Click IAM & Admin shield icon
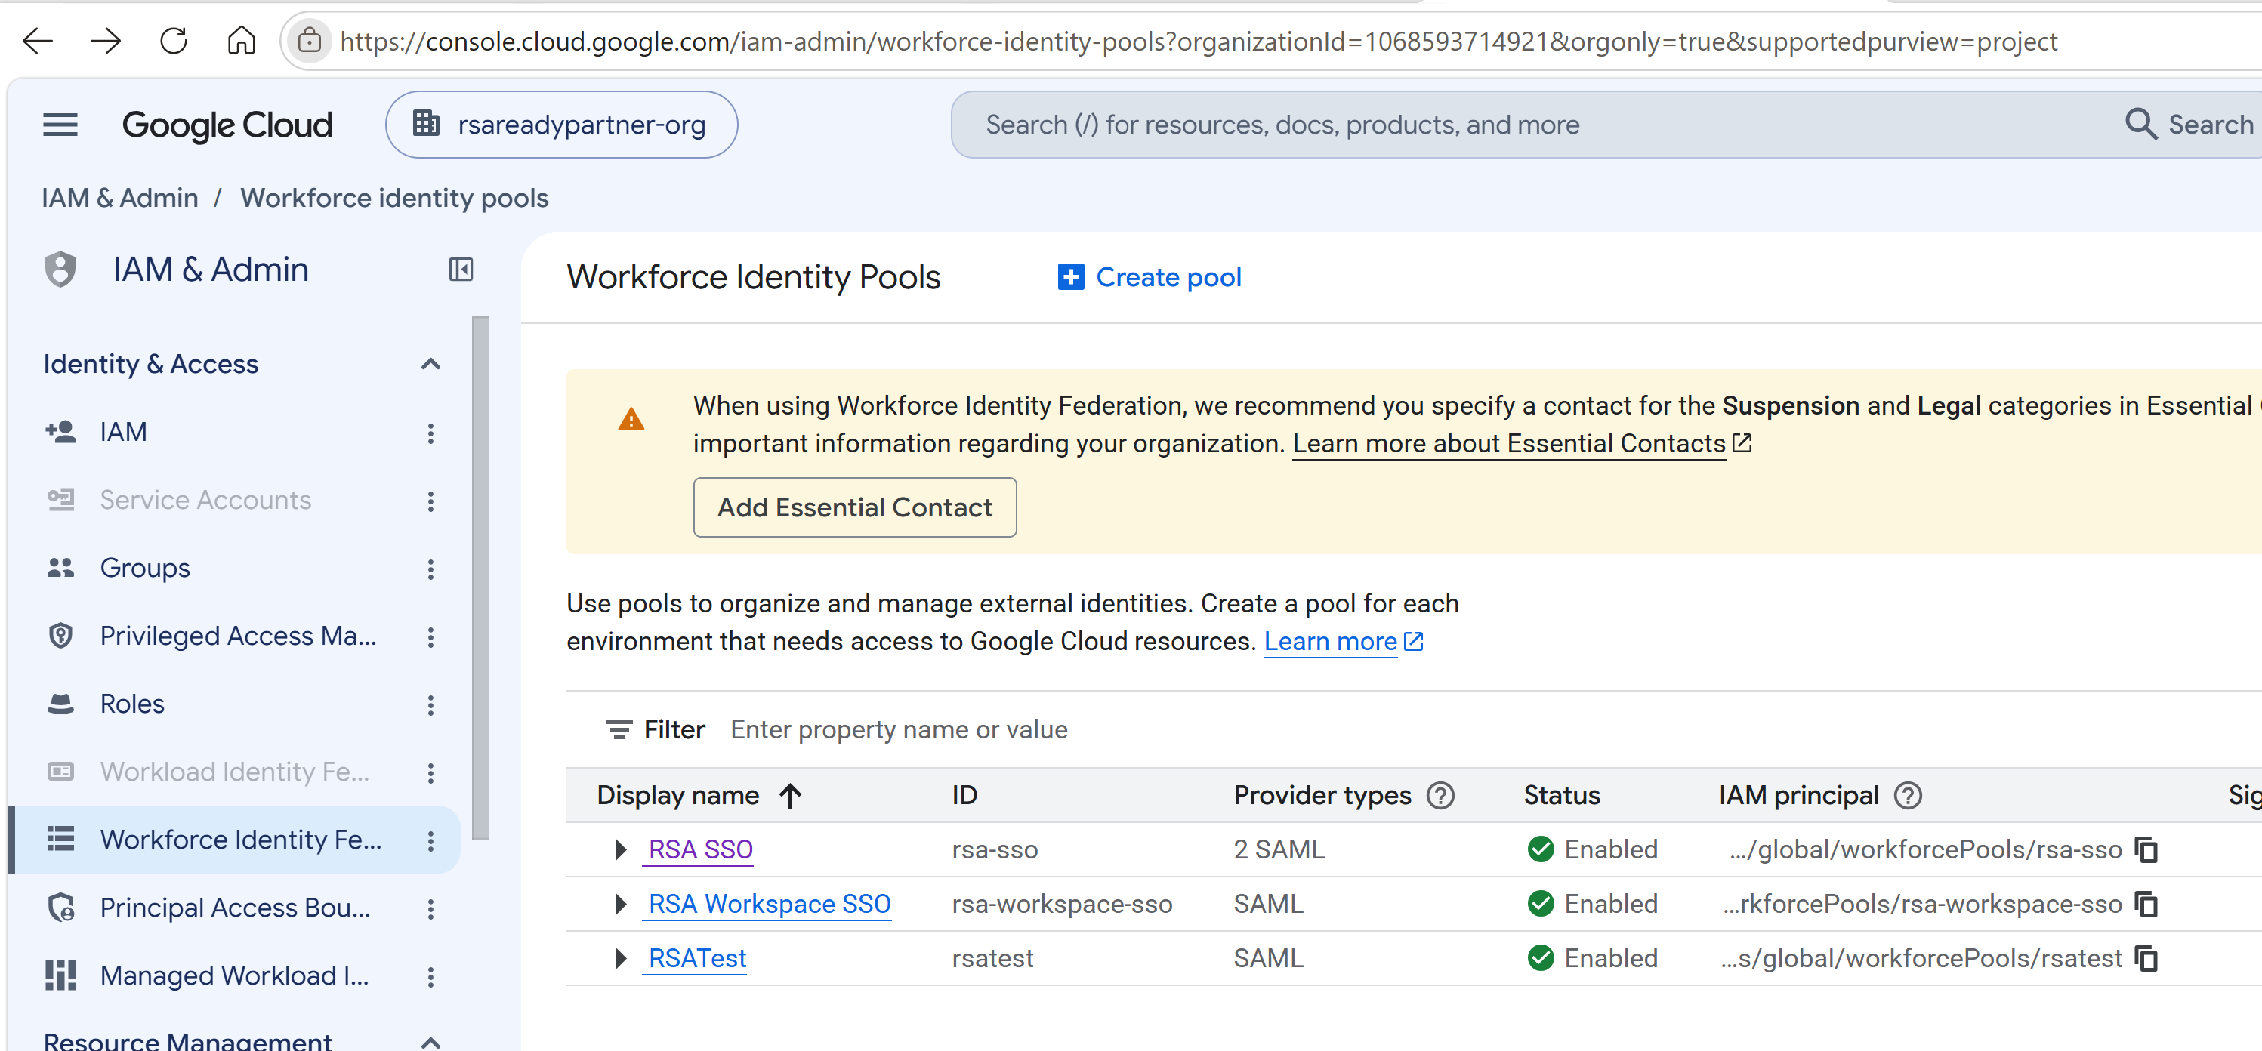 tap(60, 270)
